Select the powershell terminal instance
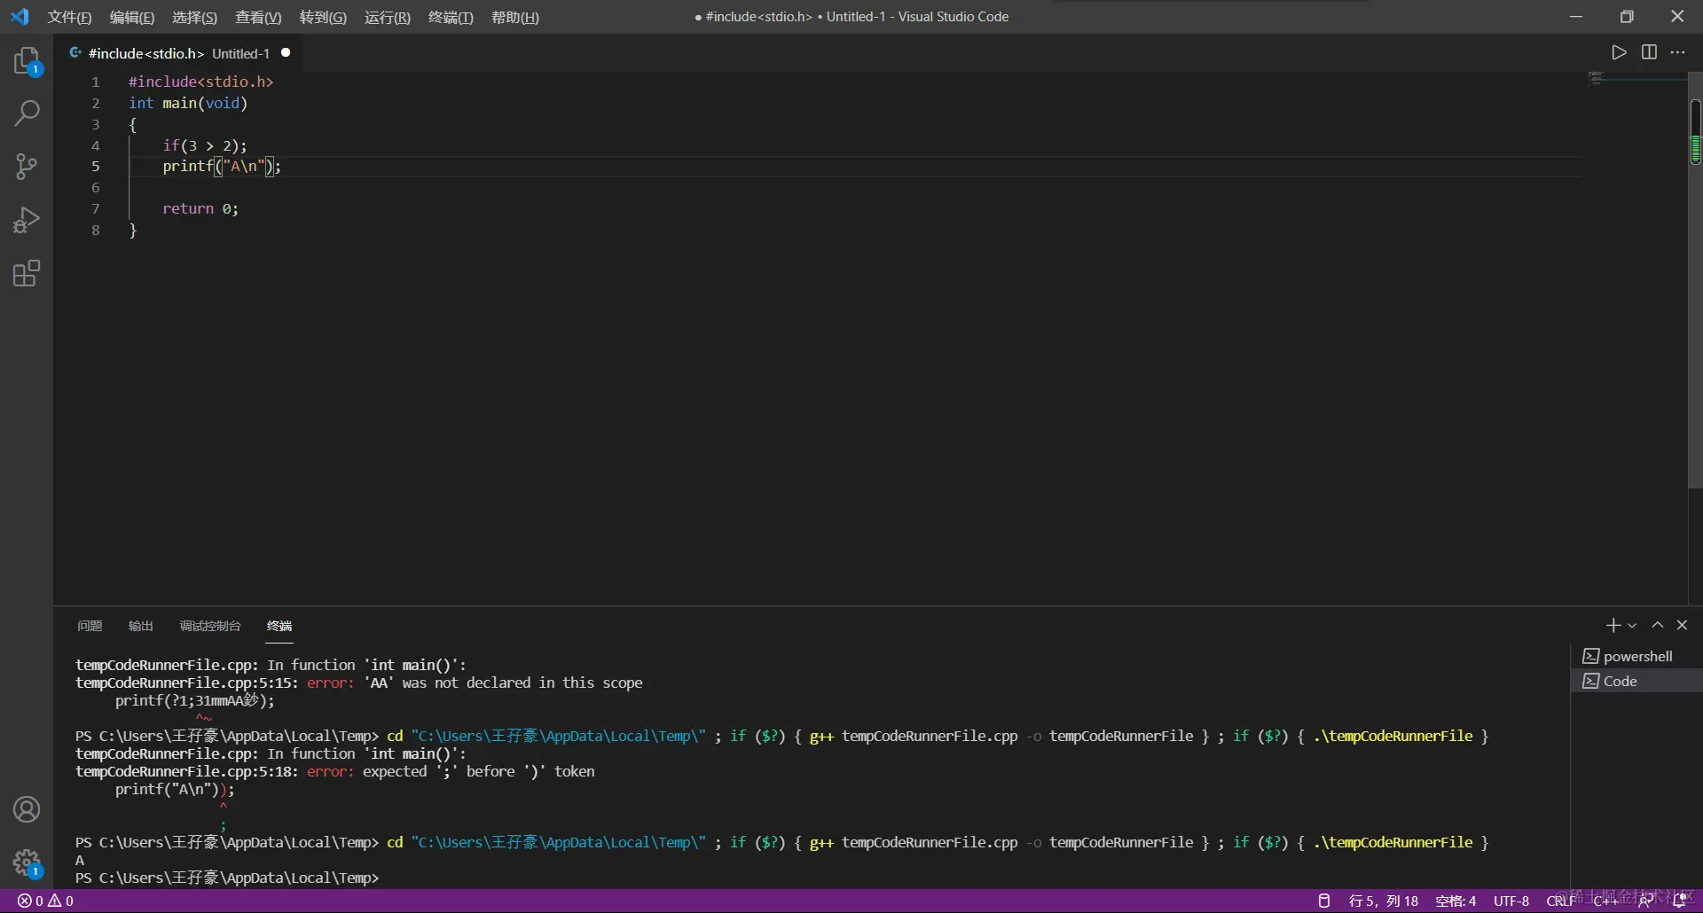 1636,656
